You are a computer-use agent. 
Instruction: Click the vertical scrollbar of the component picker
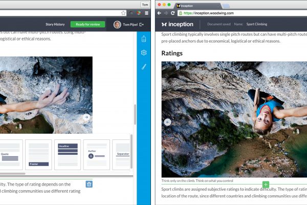[131, 152]
